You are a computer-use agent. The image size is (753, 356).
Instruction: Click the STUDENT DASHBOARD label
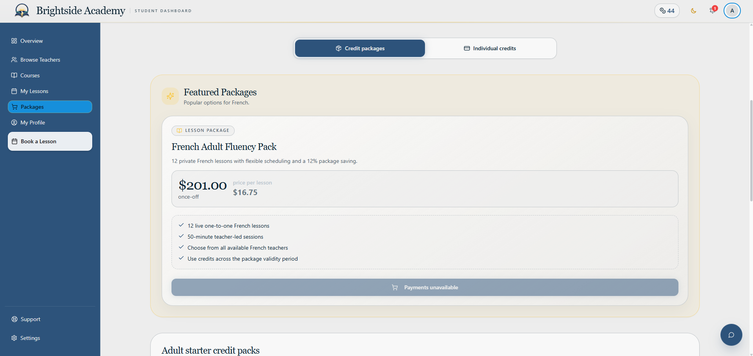coord(163,11)
